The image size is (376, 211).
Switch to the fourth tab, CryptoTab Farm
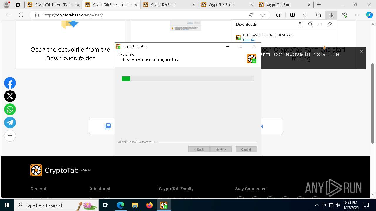(227, 5)
